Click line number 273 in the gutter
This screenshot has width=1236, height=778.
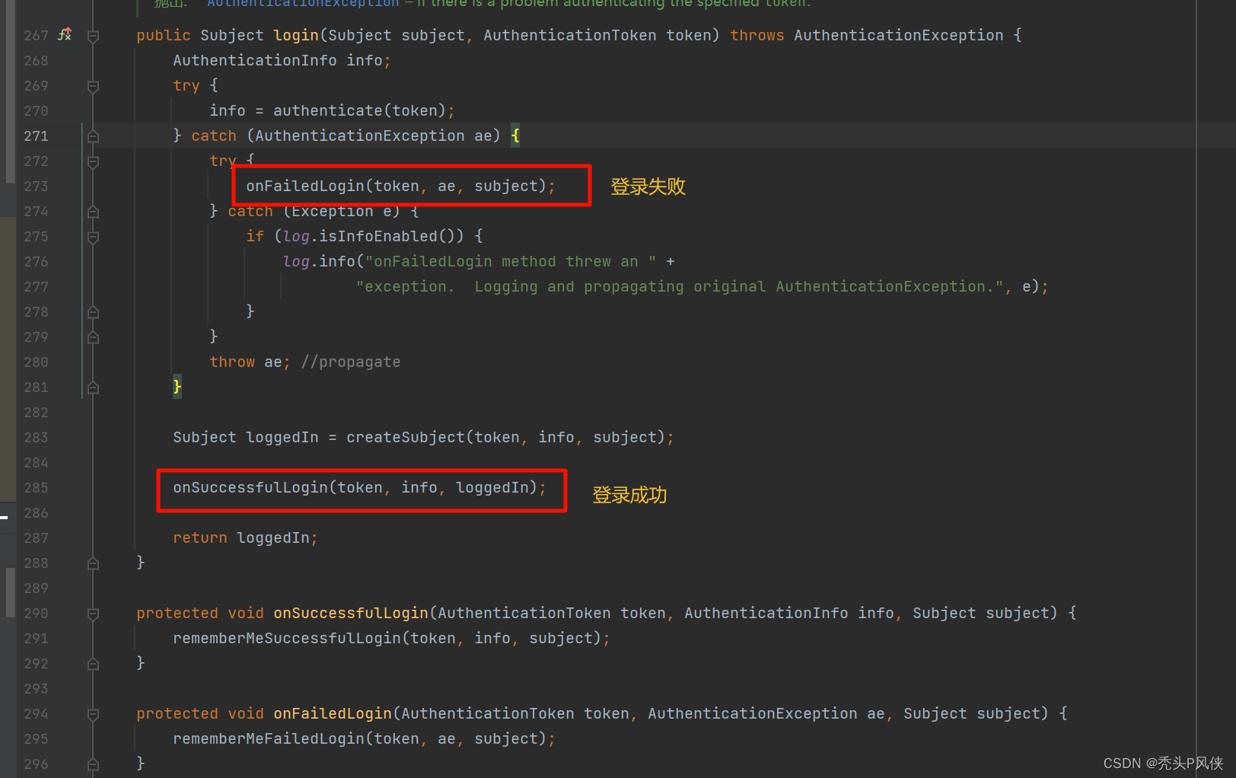pos(36,186)
